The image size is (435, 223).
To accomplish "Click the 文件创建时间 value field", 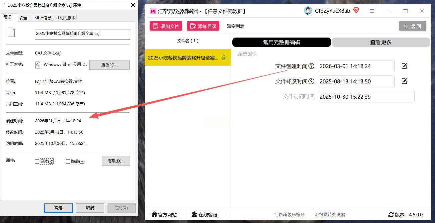I will pos(356,66).
